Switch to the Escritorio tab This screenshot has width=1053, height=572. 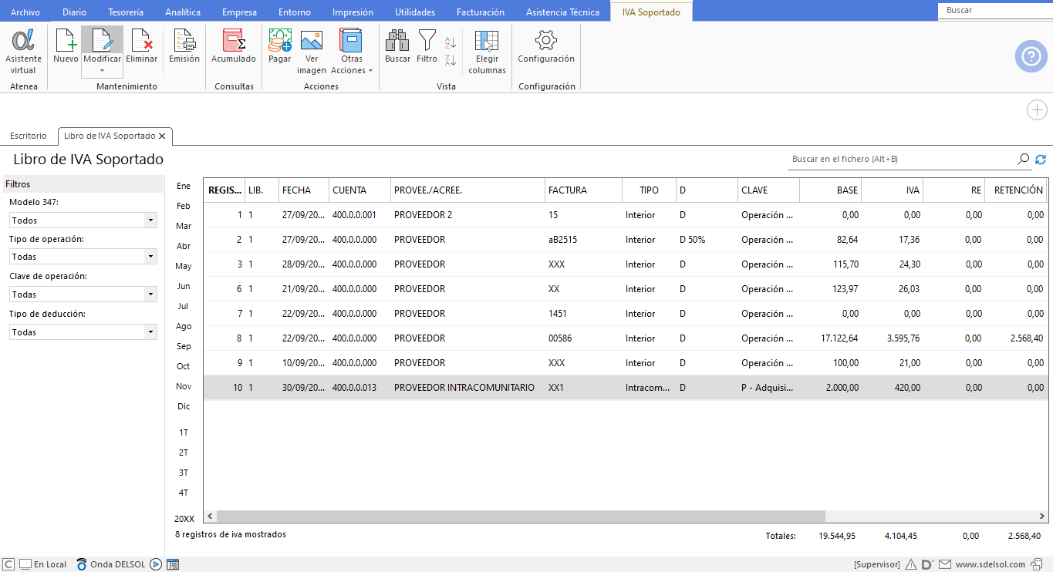tap(29, 136)
